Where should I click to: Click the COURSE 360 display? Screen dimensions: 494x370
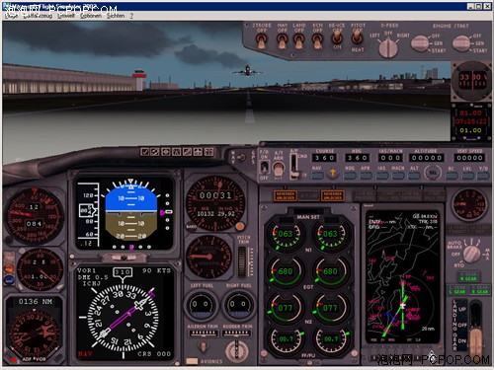point(324,158)
